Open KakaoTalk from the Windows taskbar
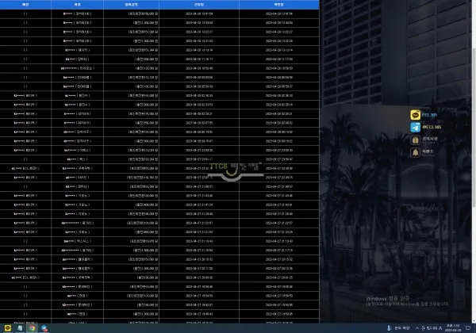476x333 pixels. pos(8,328)
